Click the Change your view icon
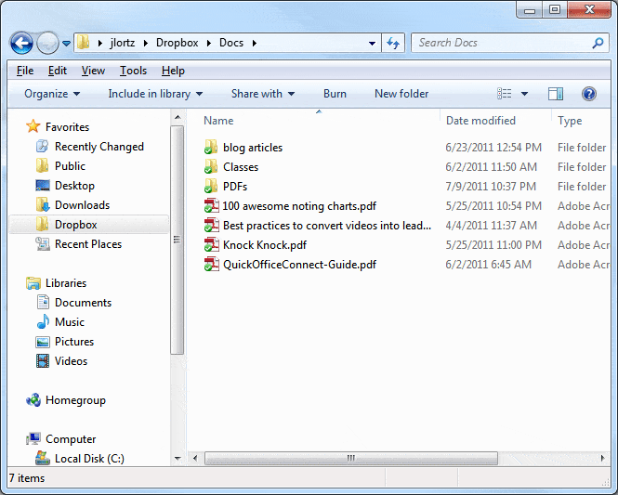618x495 pixels. pos(504,94)
